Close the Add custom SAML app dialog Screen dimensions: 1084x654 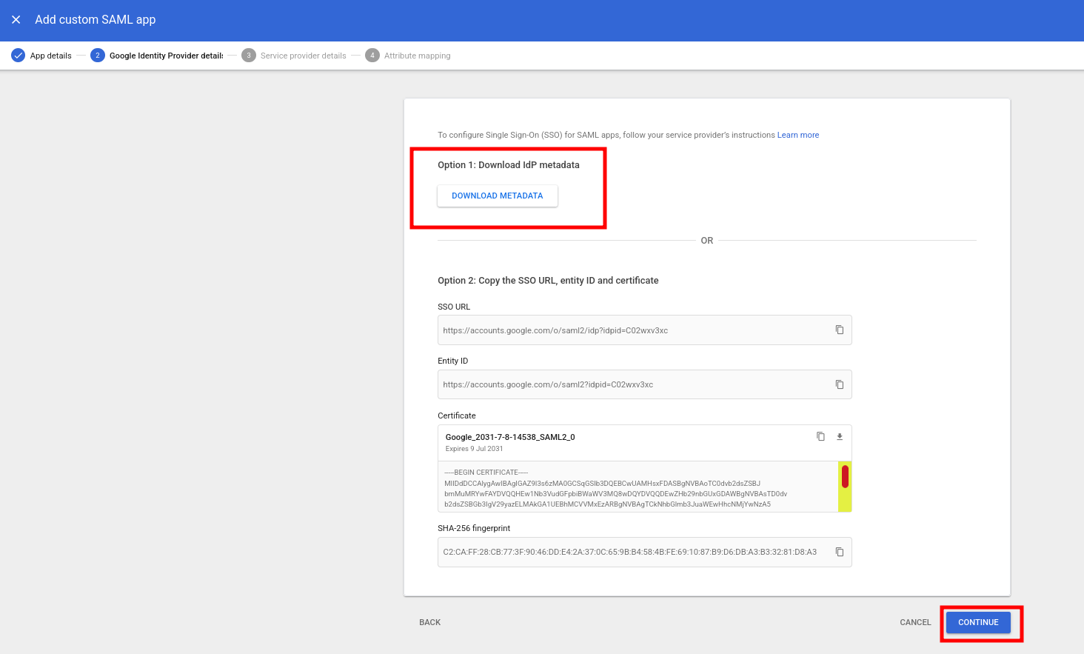[16, 20]
